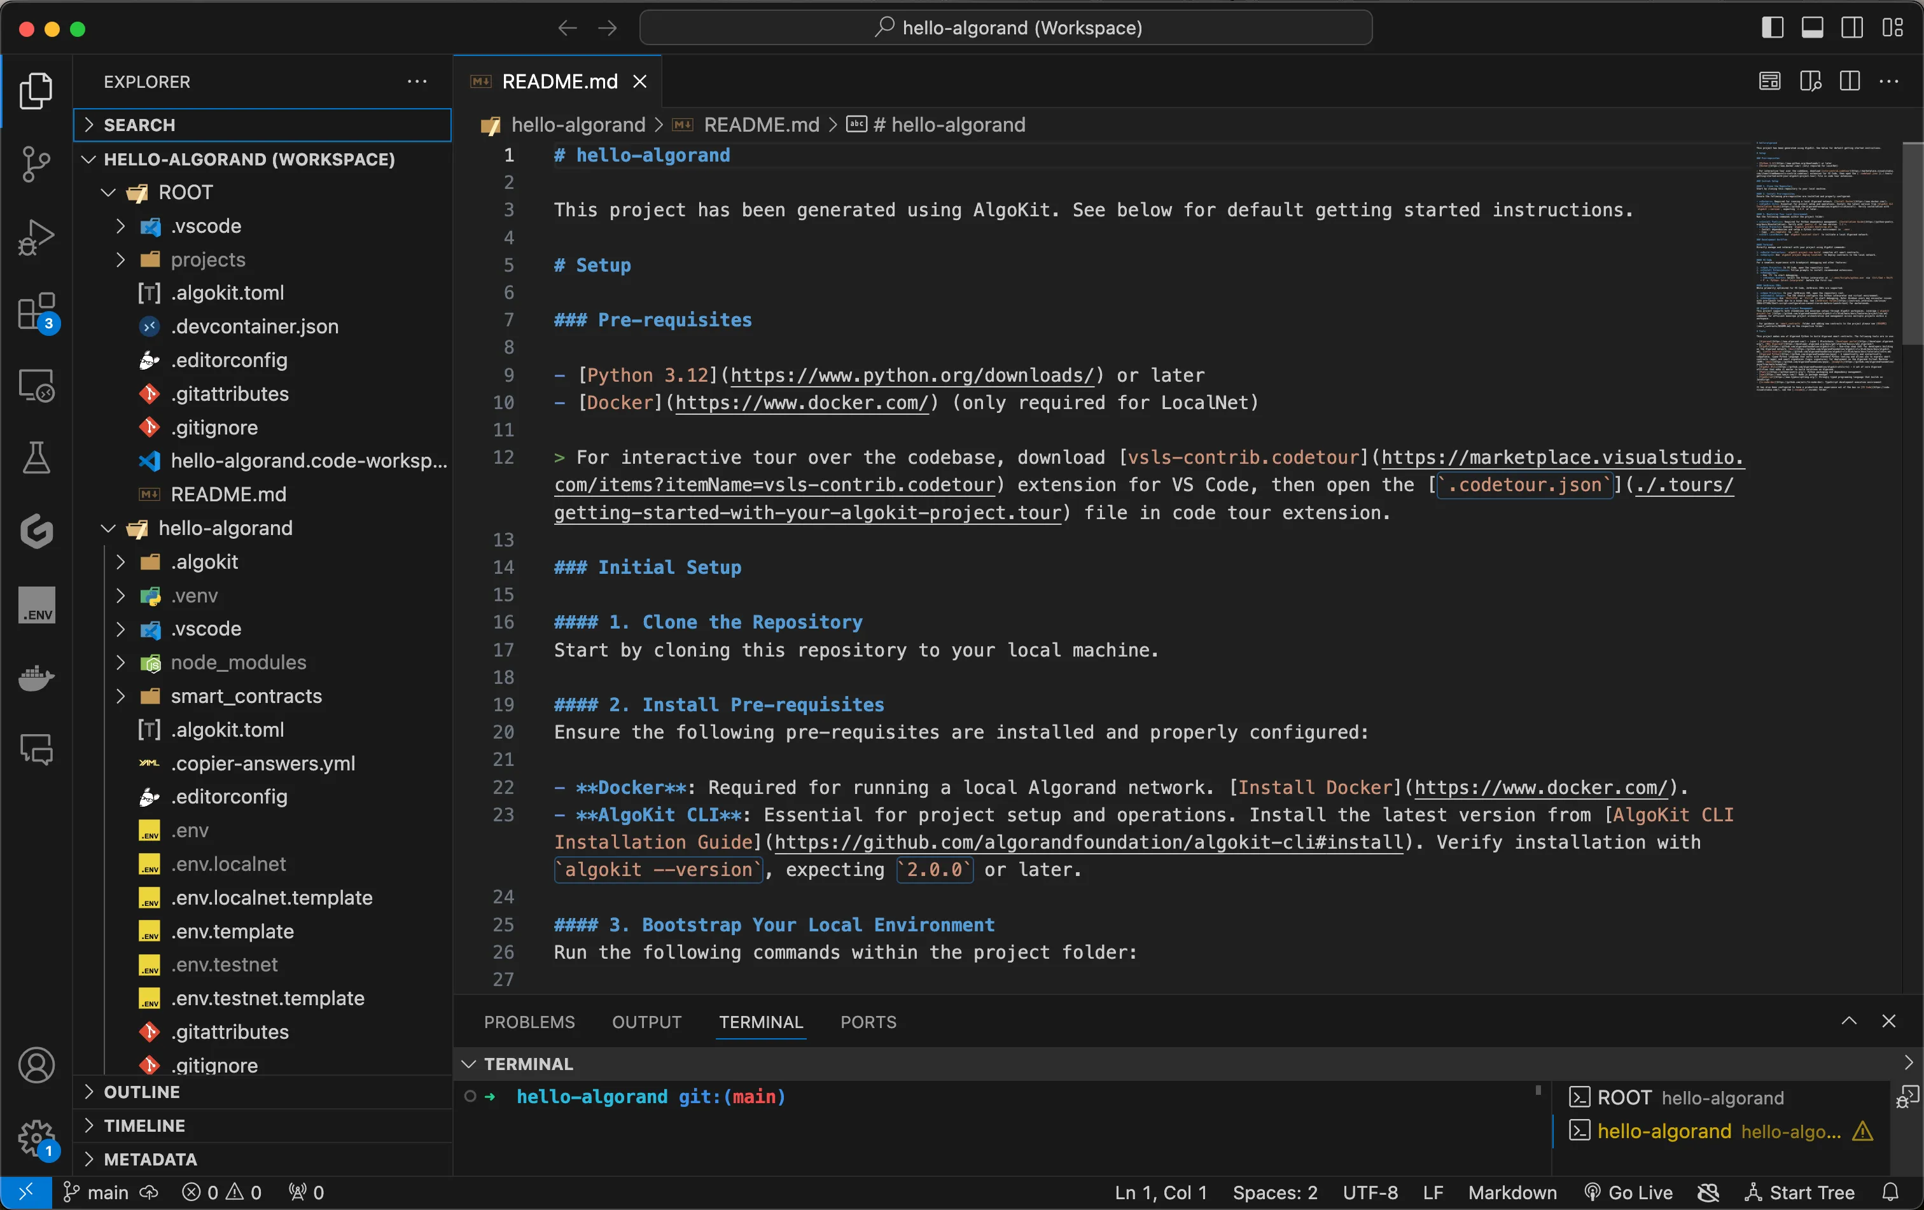
Task: Toggle Go Live server
Action: pos(1628,1192)
